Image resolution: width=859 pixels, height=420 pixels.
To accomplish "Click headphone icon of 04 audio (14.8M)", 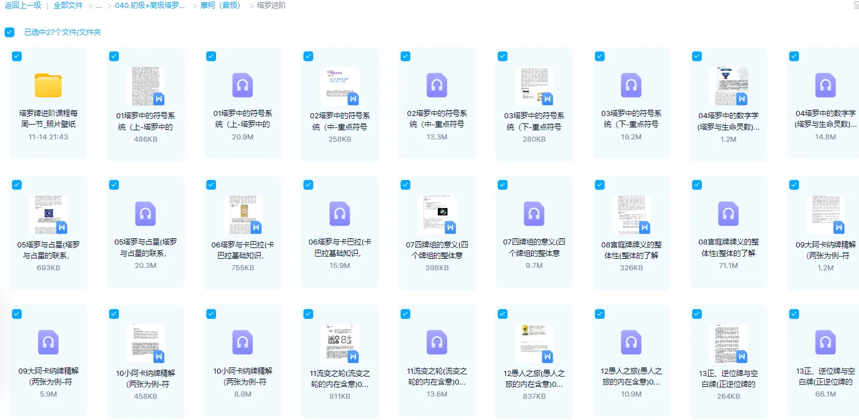I will (826, 85).
